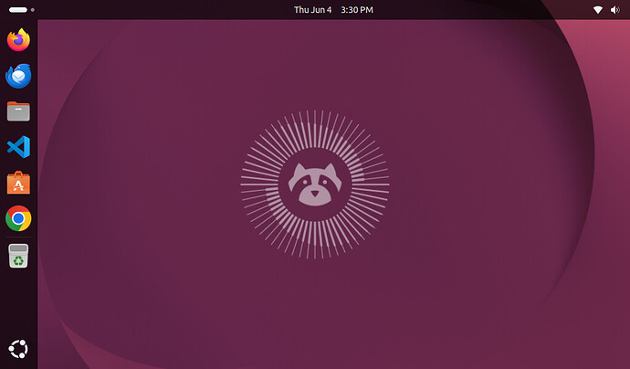Screen dimensions: 630x369
Task: Launch Visual Studio Code
Action: tap(18, 147)
